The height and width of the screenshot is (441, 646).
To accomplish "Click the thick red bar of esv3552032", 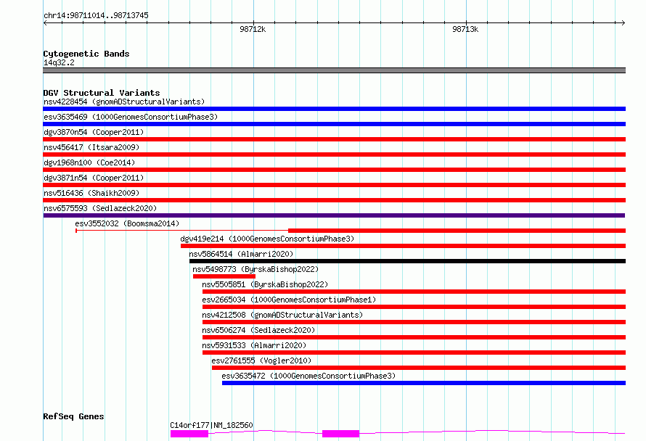I will click(457, 231).
